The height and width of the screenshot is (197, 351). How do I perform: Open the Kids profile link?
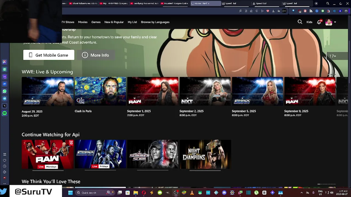[x=309, y=22]
